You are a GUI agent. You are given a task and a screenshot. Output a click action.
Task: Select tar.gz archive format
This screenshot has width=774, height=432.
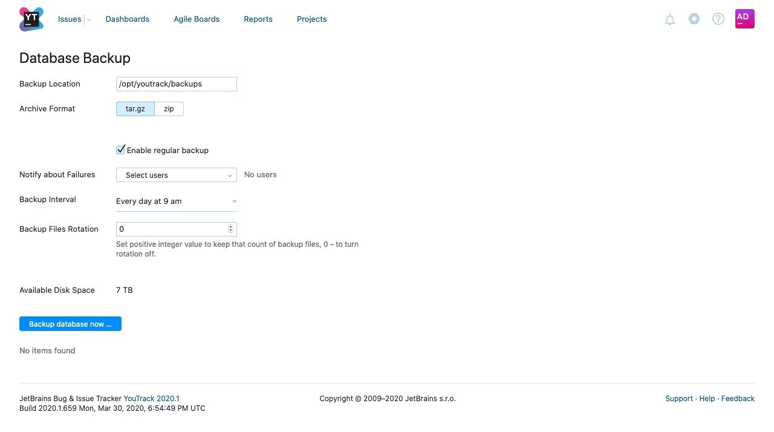tap(135, 109)
